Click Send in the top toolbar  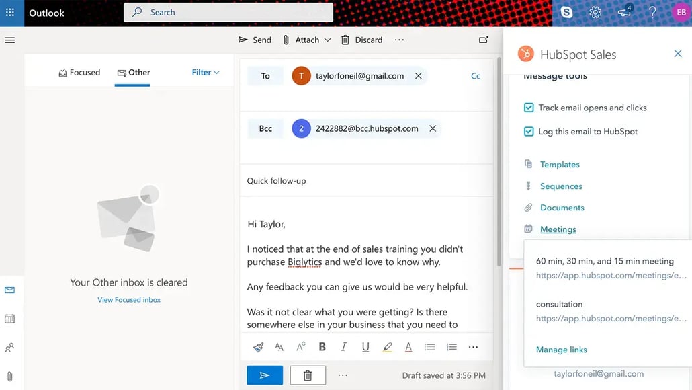pos(255,40)
